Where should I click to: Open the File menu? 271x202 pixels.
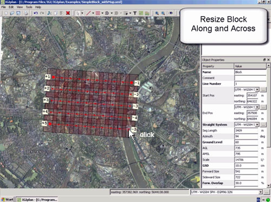[x=3, y=7]
